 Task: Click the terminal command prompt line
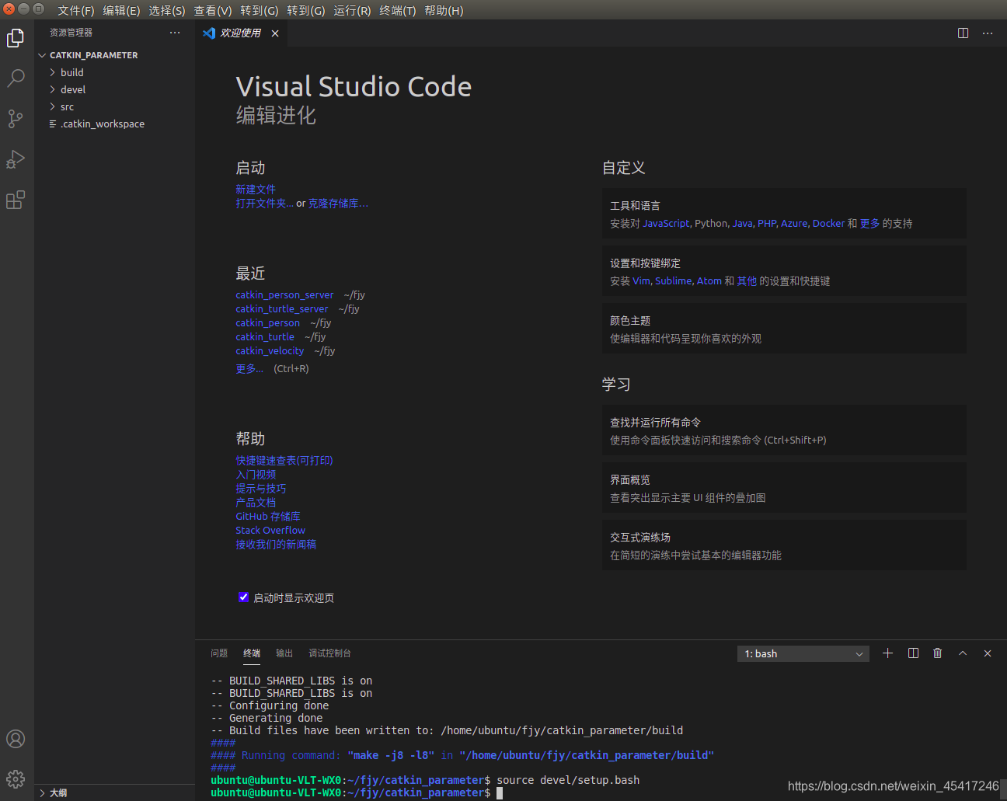coord(357,793)
